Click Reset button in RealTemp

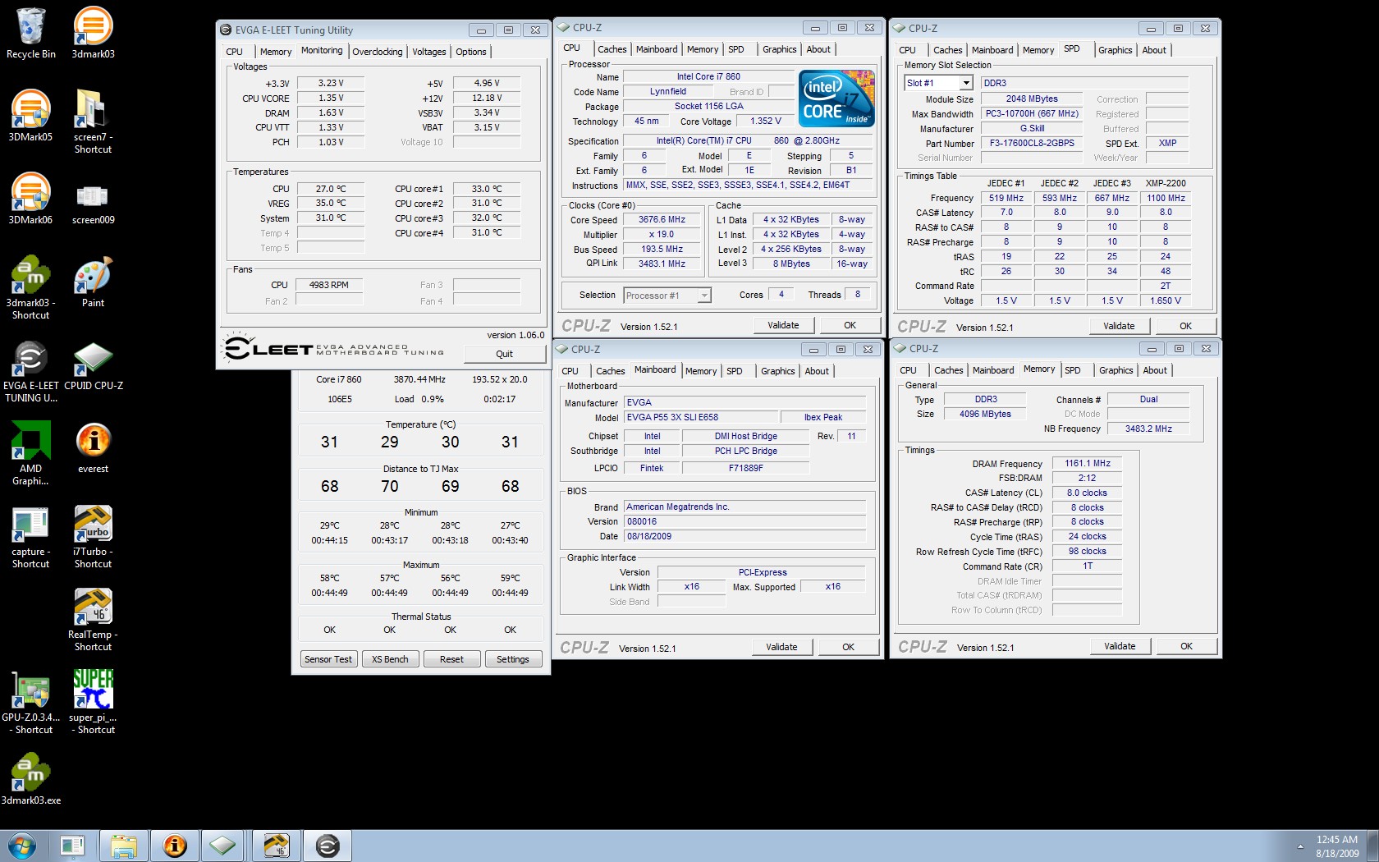pyautogui.click(x=451, y=659)
